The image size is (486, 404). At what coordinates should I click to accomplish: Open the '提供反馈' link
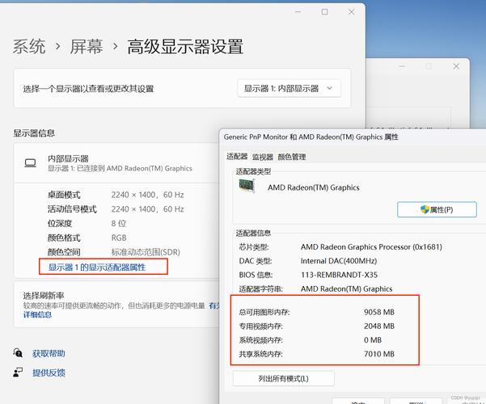tap(49, 372)
